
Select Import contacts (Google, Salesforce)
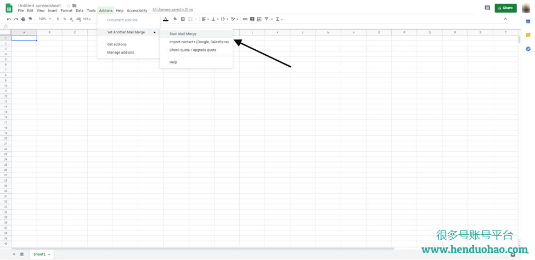tap(196, 42)
